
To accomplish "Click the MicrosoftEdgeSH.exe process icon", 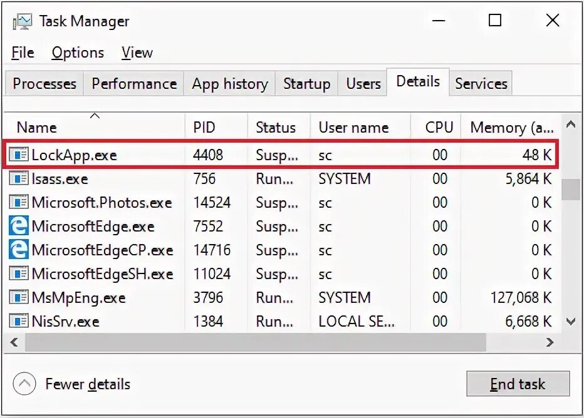I will 19,274.
